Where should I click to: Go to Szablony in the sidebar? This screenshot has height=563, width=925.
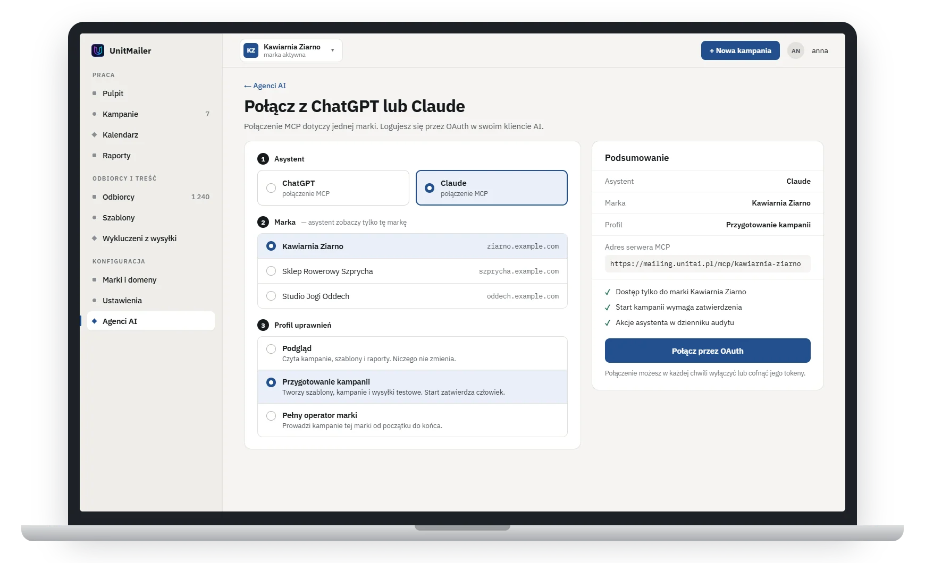pyautogui.click(x=151, y=218)
